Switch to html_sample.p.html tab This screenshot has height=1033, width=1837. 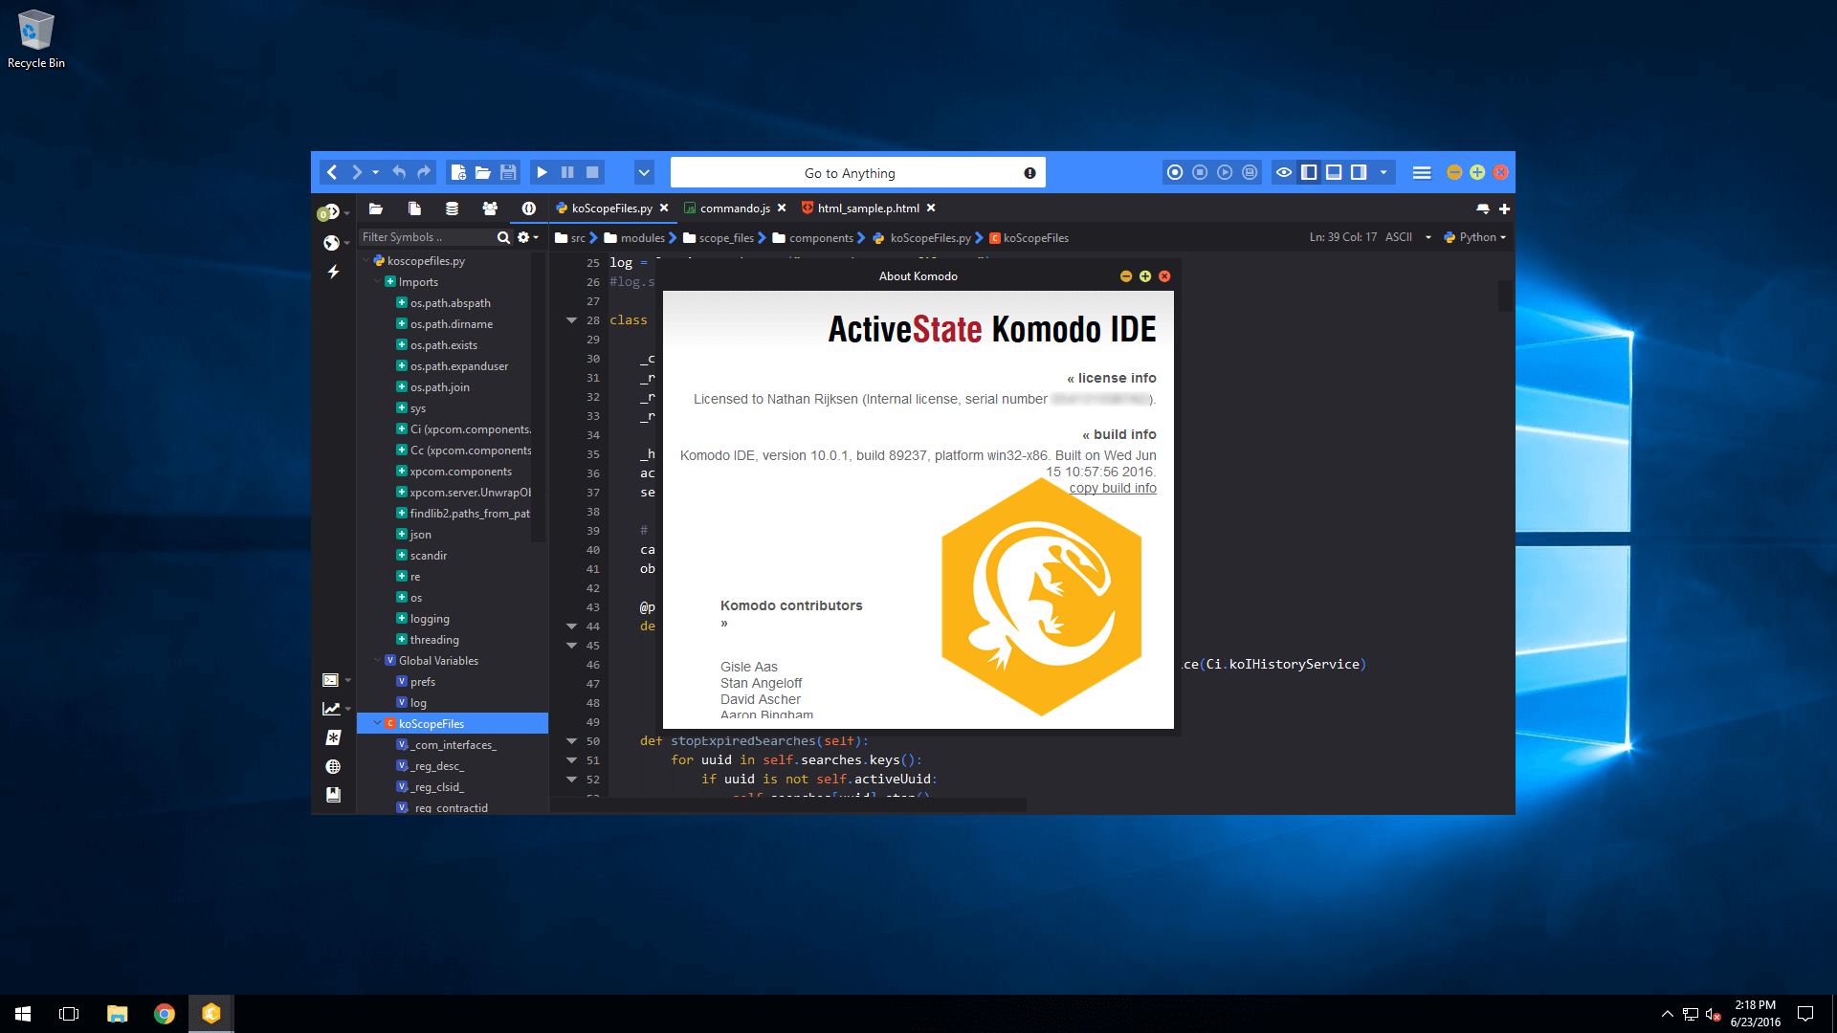[x=867, y=209]
